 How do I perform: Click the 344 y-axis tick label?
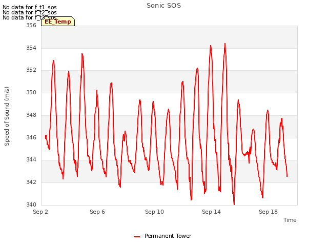(31, 159)
